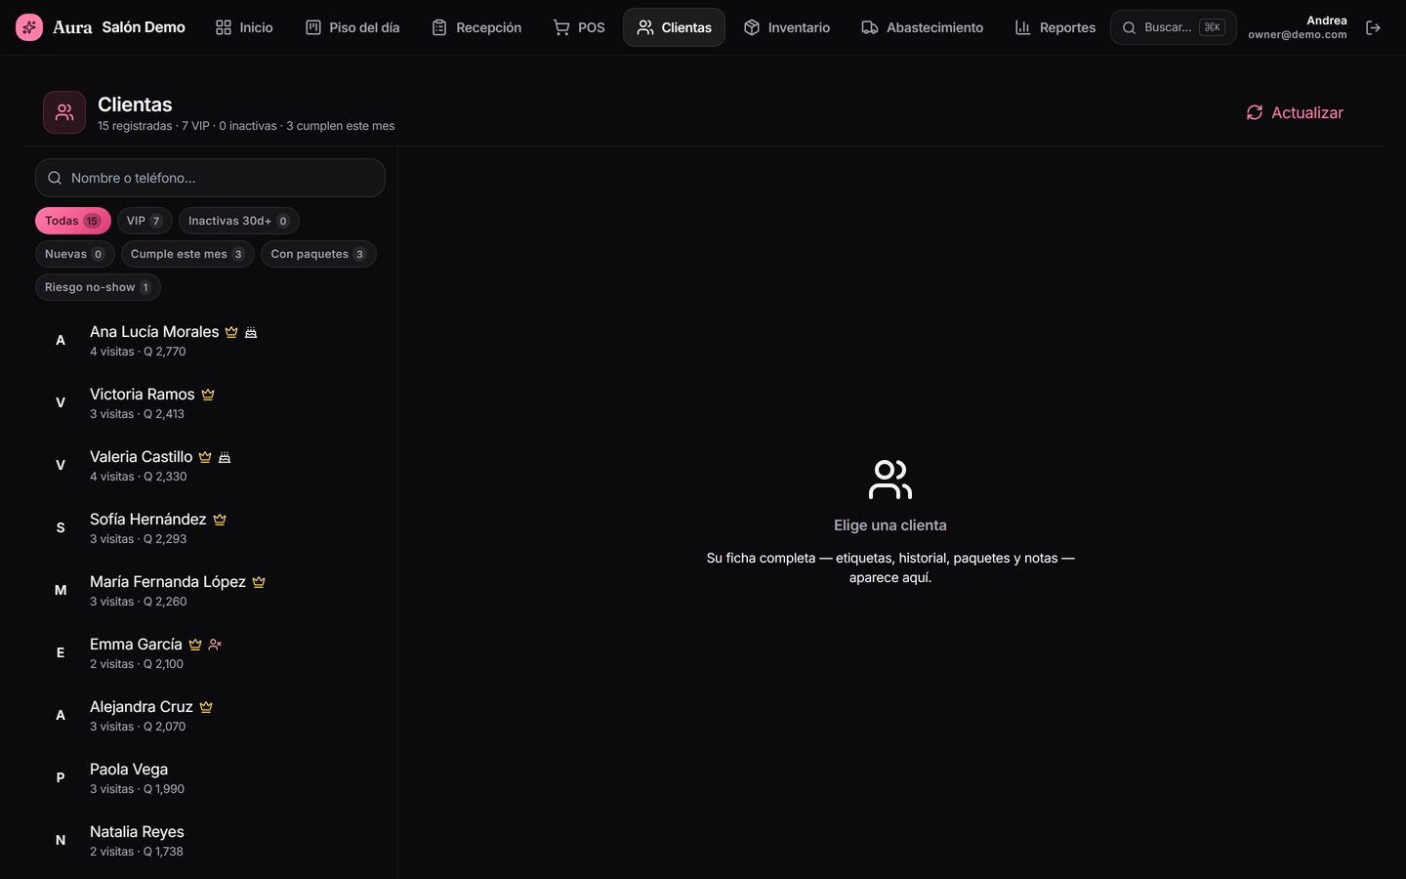Screen dimensions: 1406x879
Task: Open the global Buscar search box
Action: 1174,27
